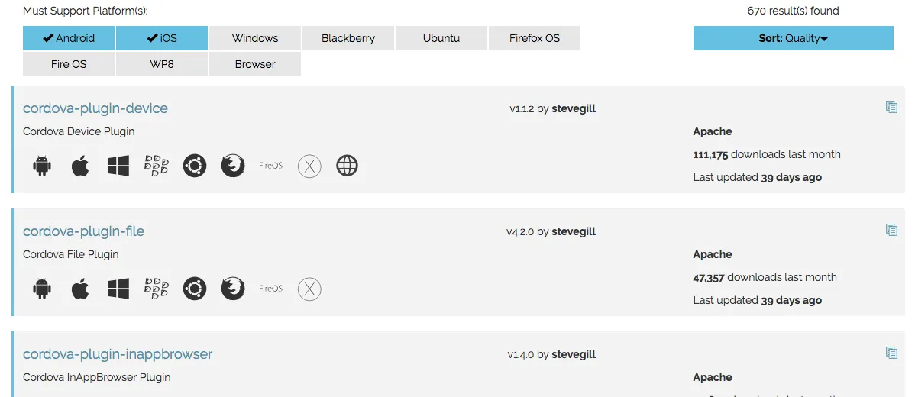Viewport: 915px width, 397px height.
Task: Click the Windows icon under cordova-plugin-device
Action: click(118, 166)
